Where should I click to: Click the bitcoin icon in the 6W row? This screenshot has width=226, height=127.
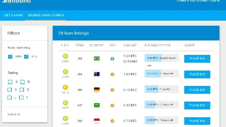[x=112, y=105]
